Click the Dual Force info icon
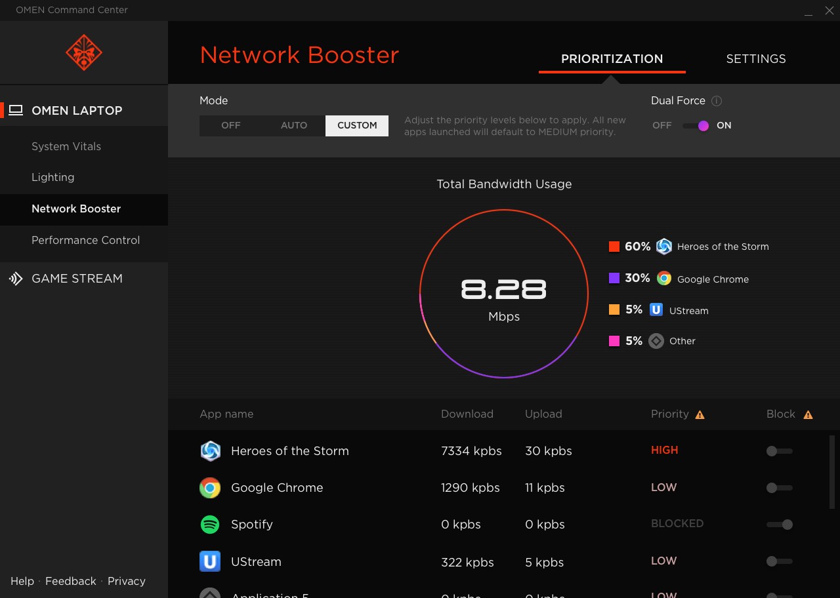This screenshot has height=598, width=840. point(717,100)
